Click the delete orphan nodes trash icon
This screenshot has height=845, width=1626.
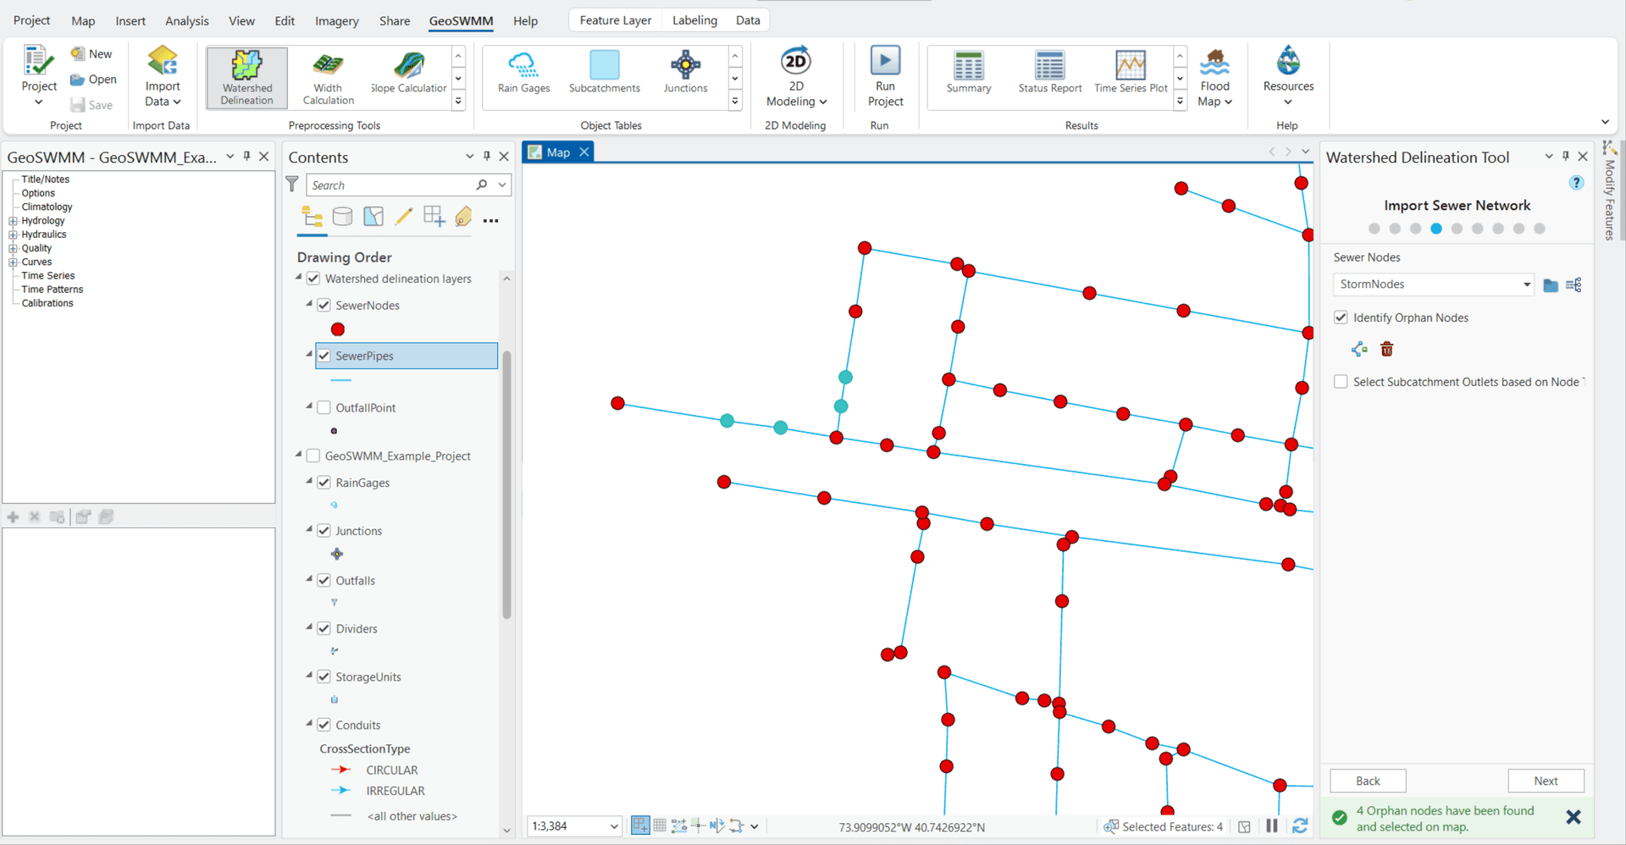click(x=1386, y=348)
